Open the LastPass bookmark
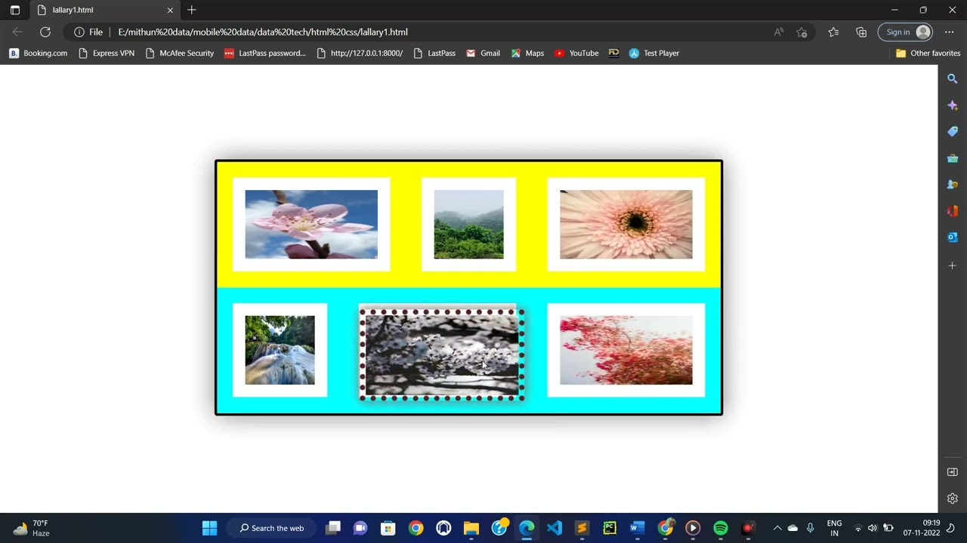This screenshot has width=967, height=543. pos(434,53)
